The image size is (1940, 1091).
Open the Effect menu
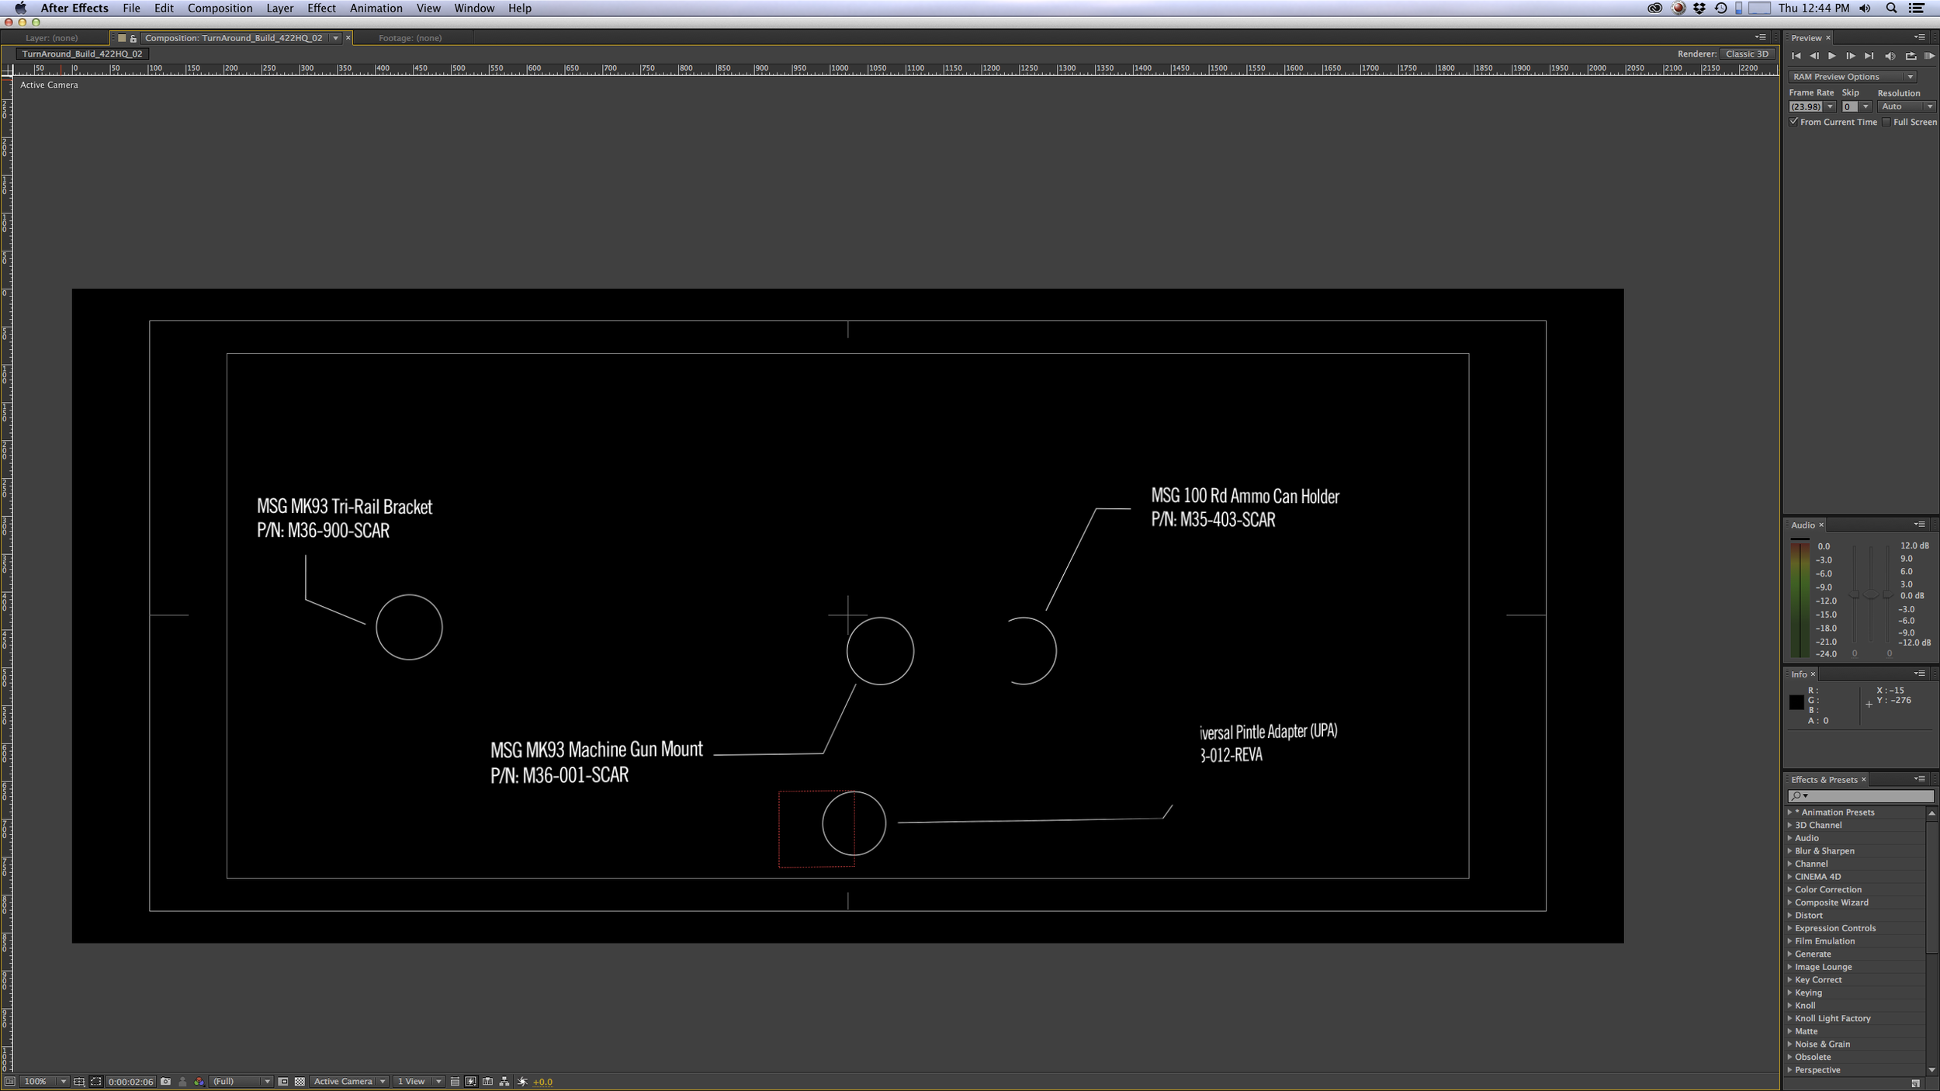point(321,8)
